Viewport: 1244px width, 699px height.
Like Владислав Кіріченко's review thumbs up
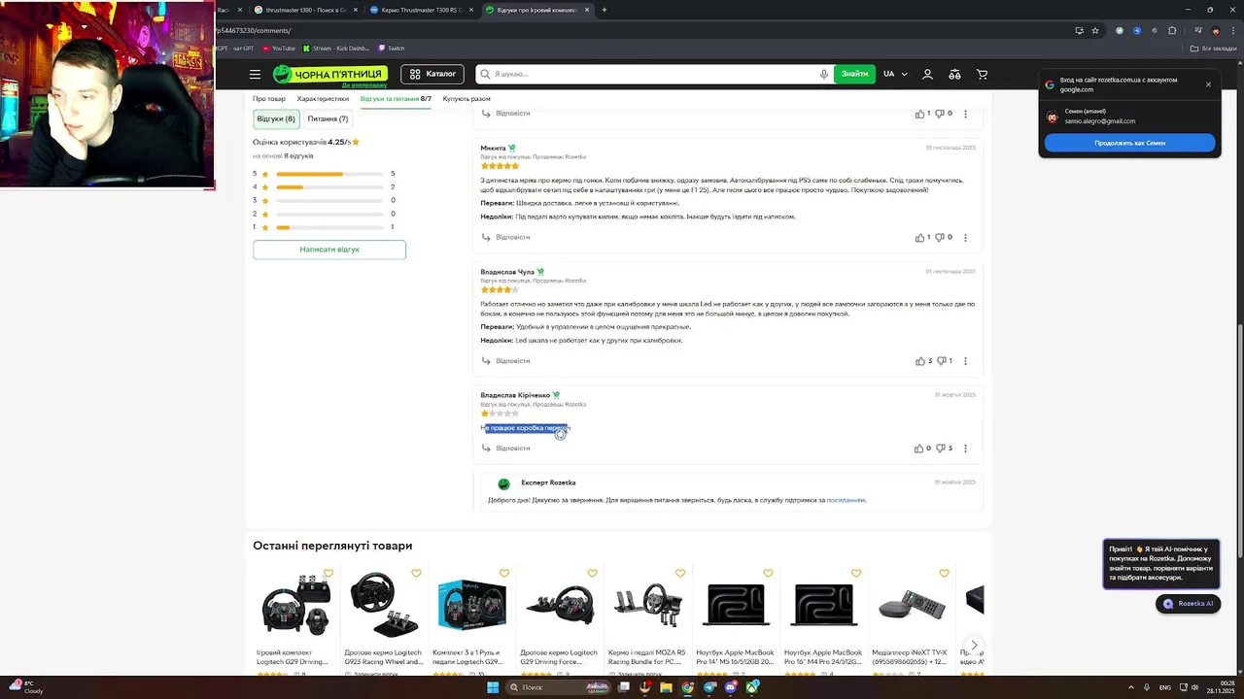coord(919,449)
